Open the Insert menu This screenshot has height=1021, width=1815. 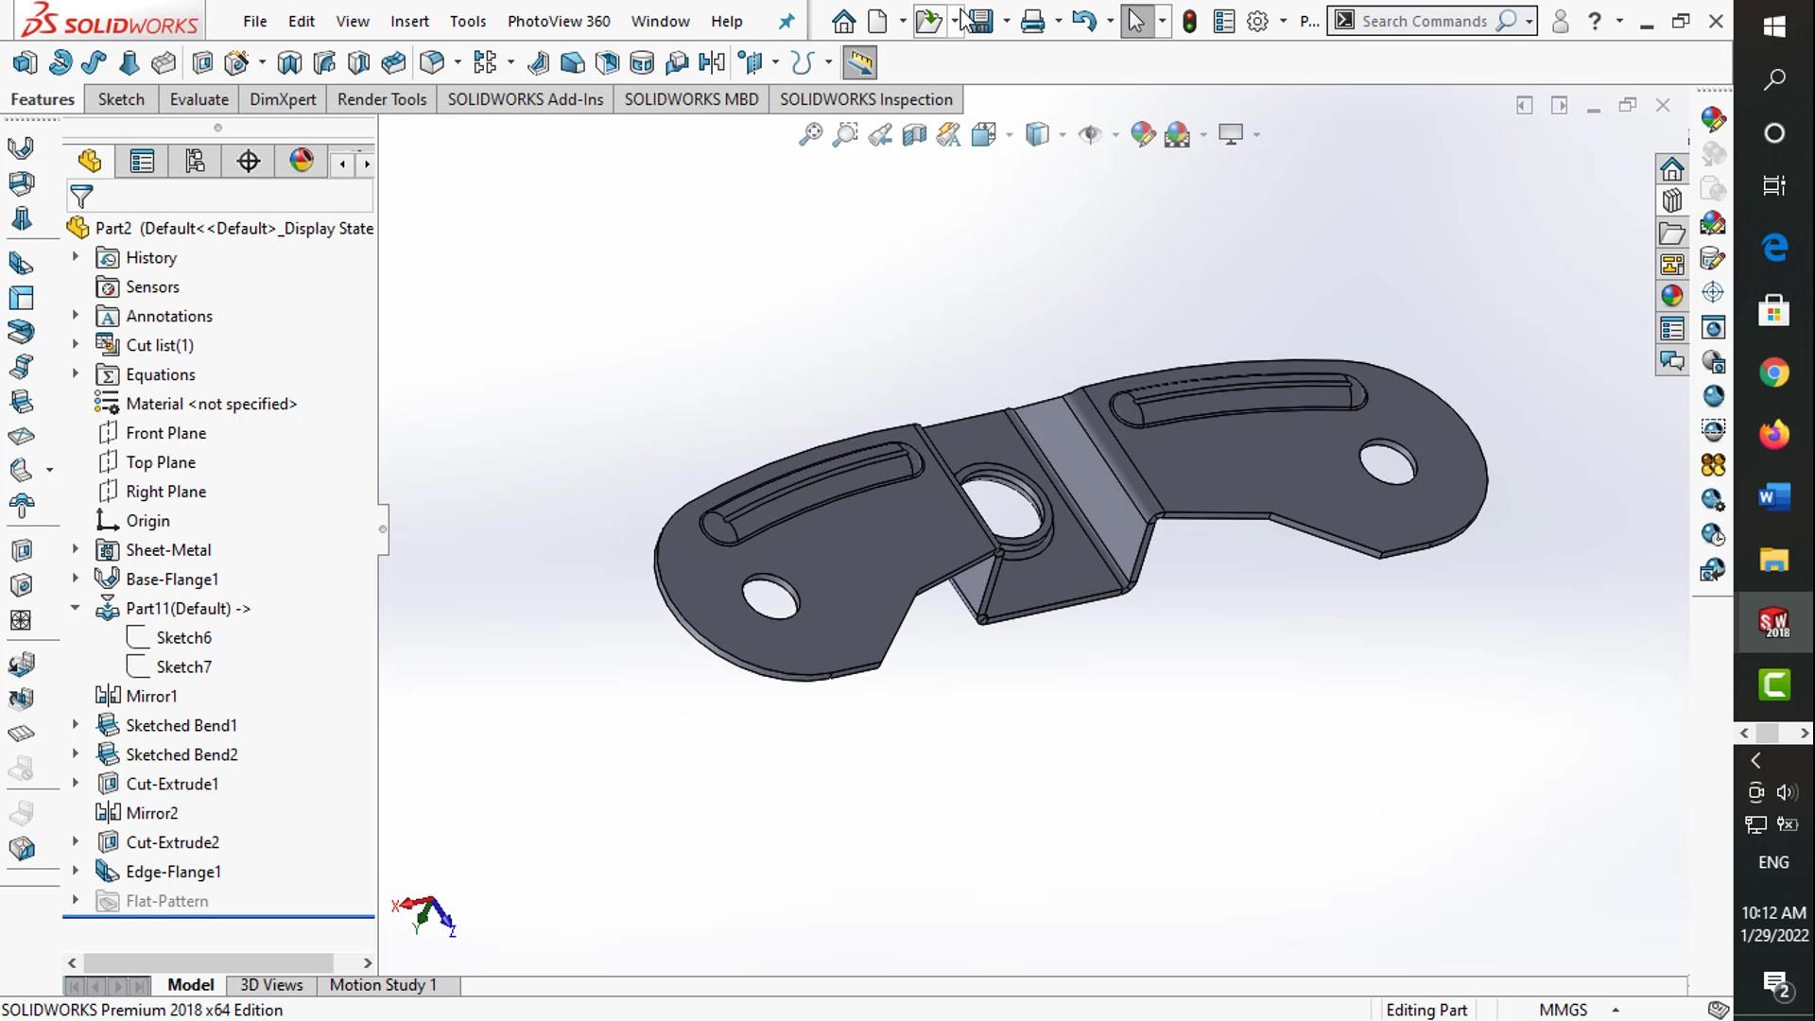coord(409,21)
